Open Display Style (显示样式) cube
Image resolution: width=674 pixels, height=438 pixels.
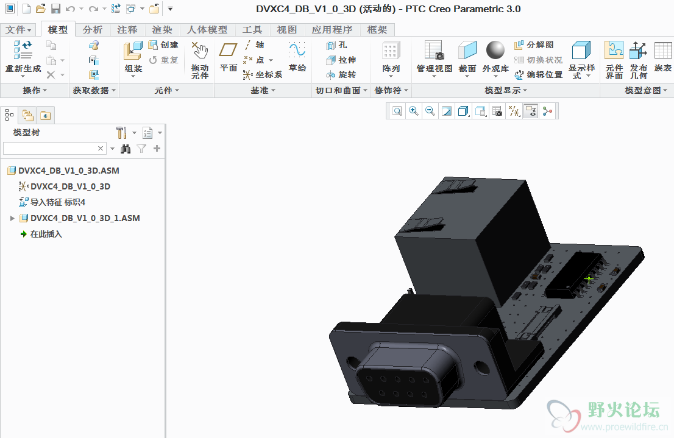coord(581,60)
